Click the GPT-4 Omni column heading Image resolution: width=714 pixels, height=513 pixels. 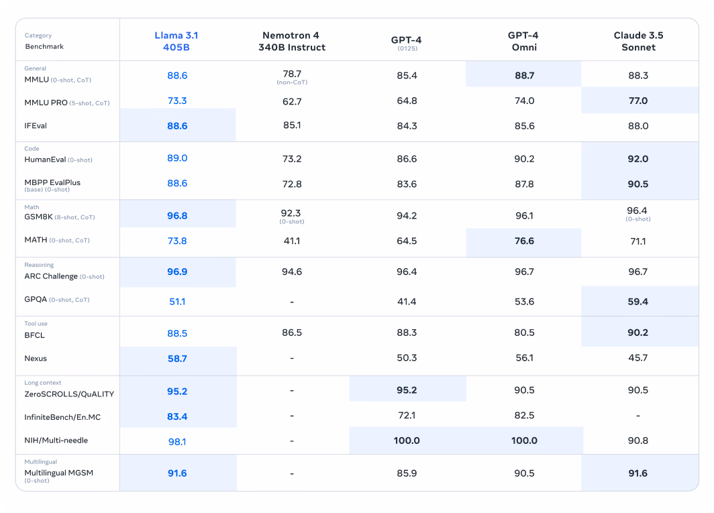click(523, 42)
